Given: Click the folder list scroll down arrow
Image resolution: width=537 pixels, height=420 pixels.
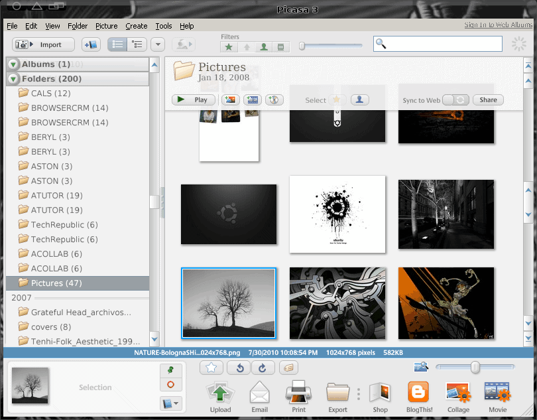Looking at the screenshot, I should pyautogui.click(x=154, y=339).
